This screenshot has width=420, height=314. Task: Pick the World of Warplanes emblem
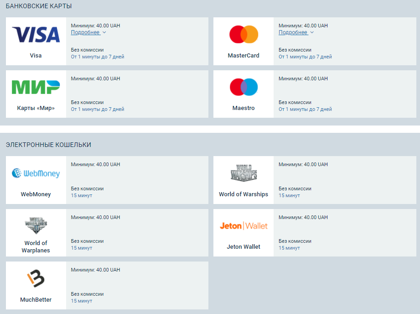(x=36, y=225)
